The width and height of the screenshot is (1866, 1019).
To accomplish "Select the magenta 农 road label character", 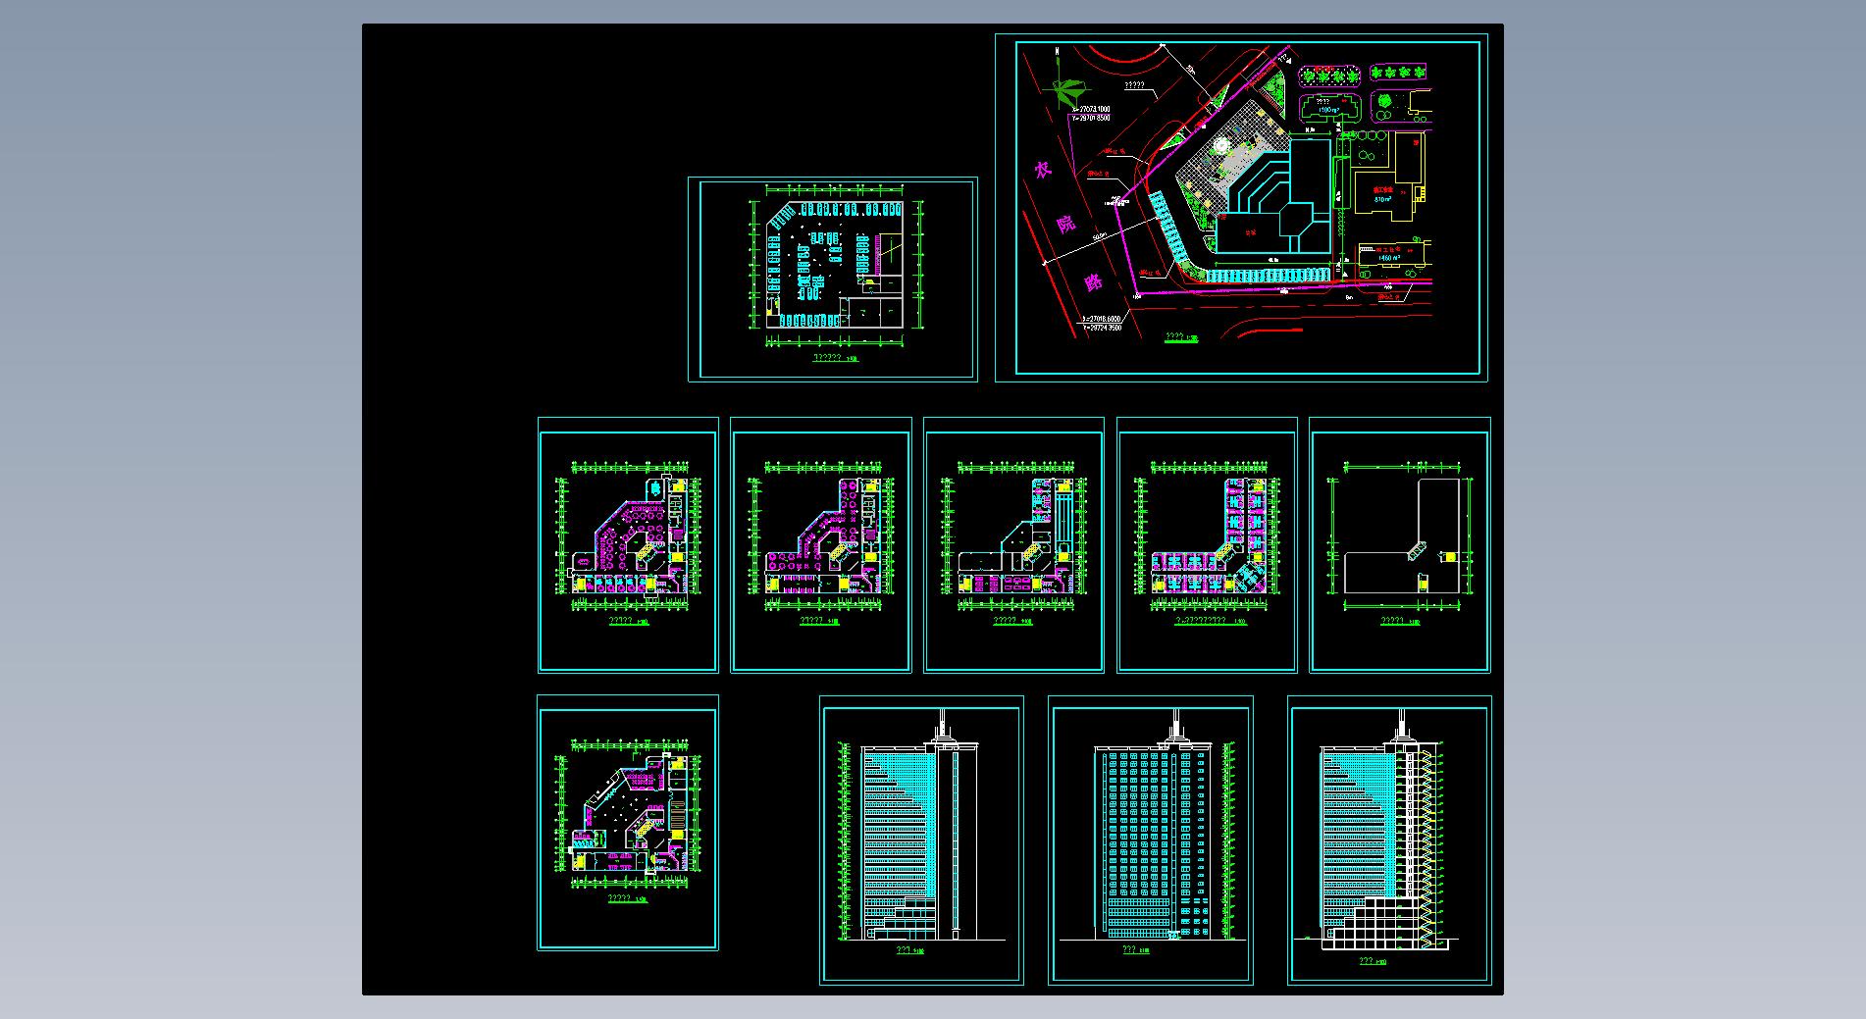I will point(1041,170).
